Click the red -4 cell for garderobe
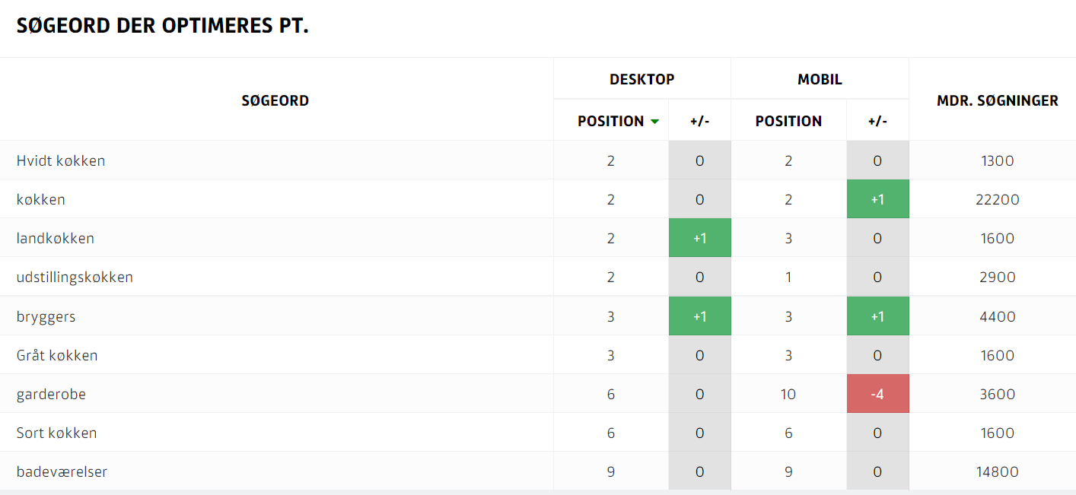The width and height of the screenshot is (1076, 495). pyautogui.click(x=877, y=394)
